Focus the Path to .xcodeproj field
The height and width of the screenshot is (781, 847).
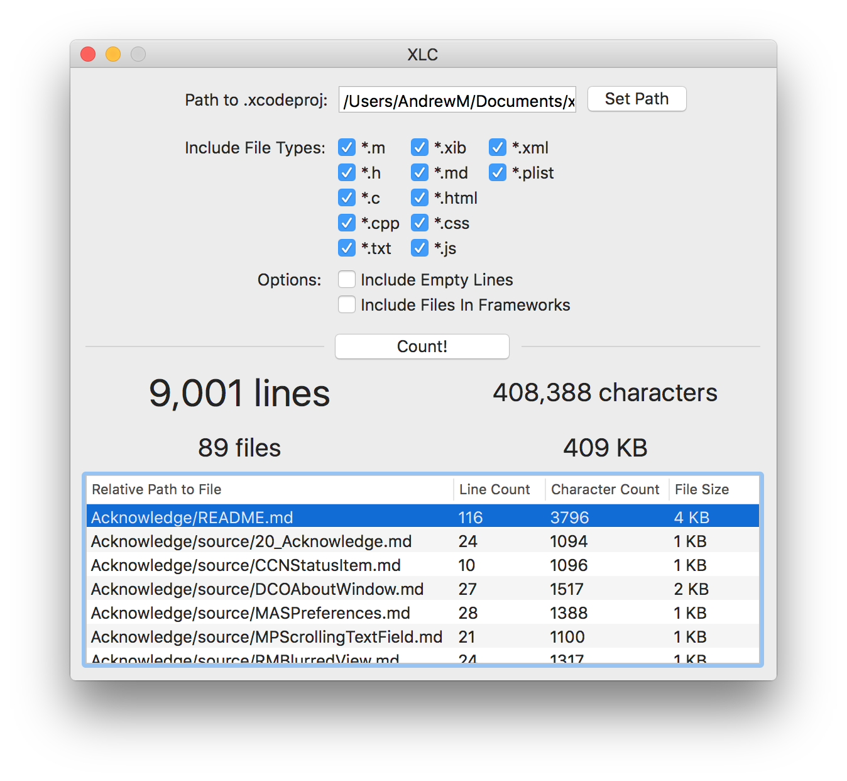click(457, 100)
